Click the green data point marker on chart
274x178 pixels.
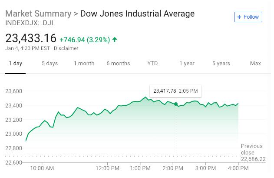coord(176,104)
